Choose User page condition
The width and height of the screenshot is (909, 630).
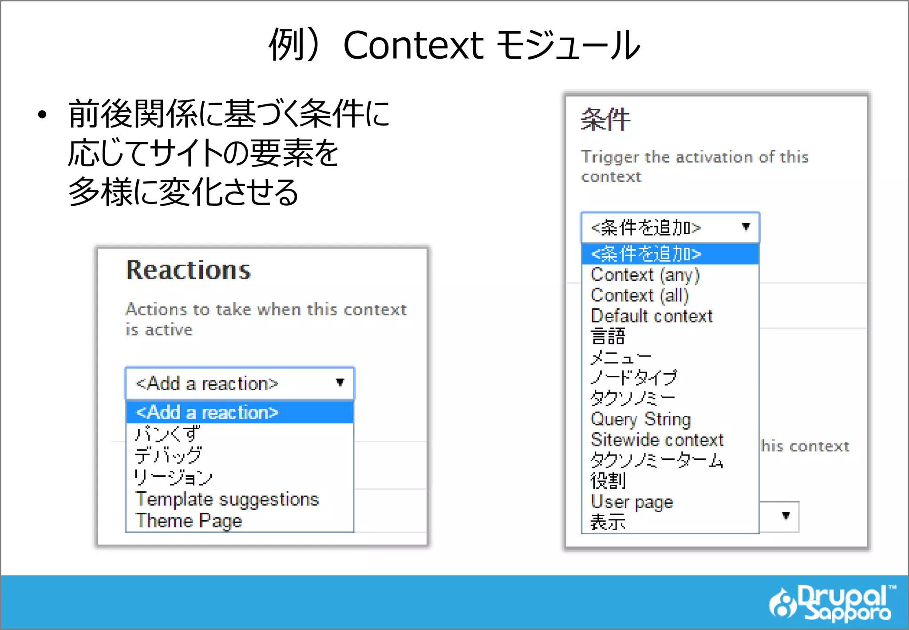click(x=670, y=502)
